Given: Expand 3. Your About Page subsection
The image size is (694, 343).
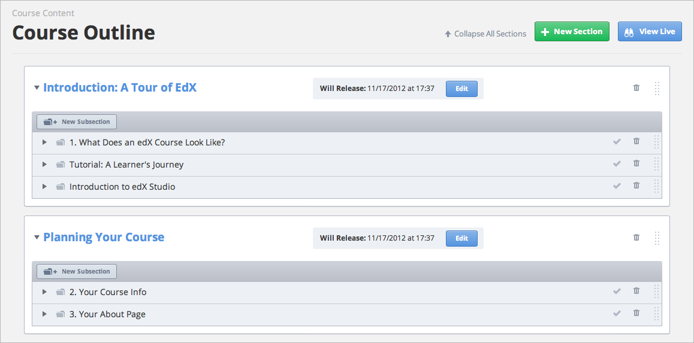Looking at the screenshot, I should coord(44,314).
